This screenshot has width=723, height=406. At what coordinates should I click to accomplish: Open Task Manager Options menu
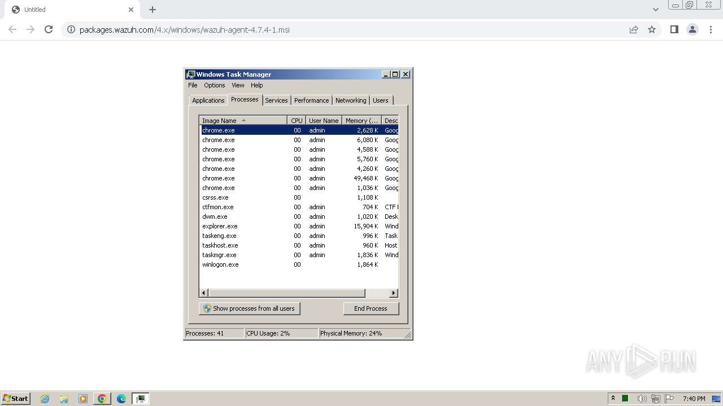pyautogui.click(x=215, y=85)
